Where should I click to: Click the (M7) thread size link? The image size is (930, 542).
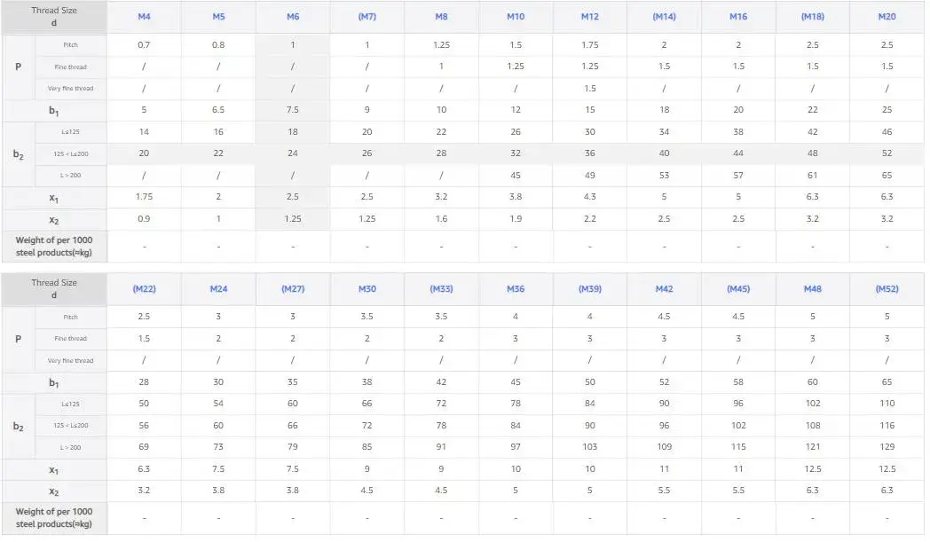pos(366,17)
